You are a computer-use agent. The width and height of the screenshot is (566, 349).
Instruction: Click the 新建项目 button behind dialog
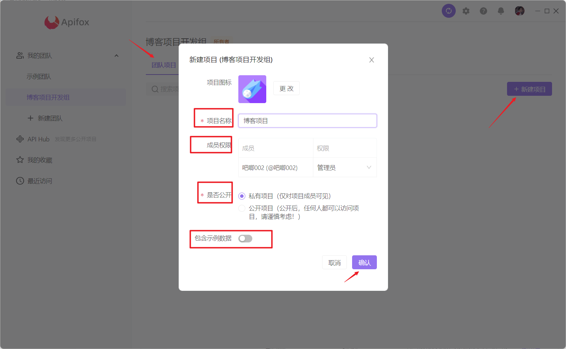(529, 89)
